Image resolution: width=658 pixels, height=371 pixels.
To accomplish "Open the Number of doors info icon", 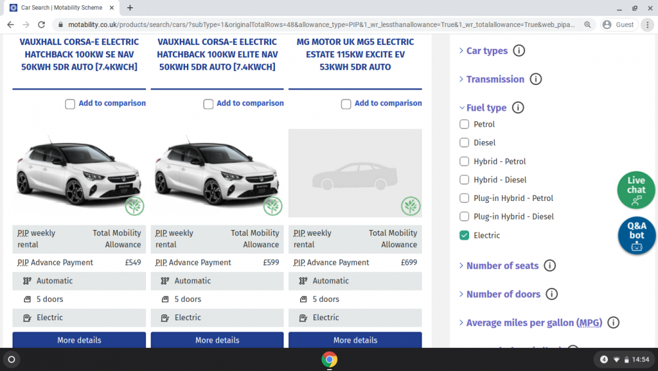I will click(x=551, y=294).
